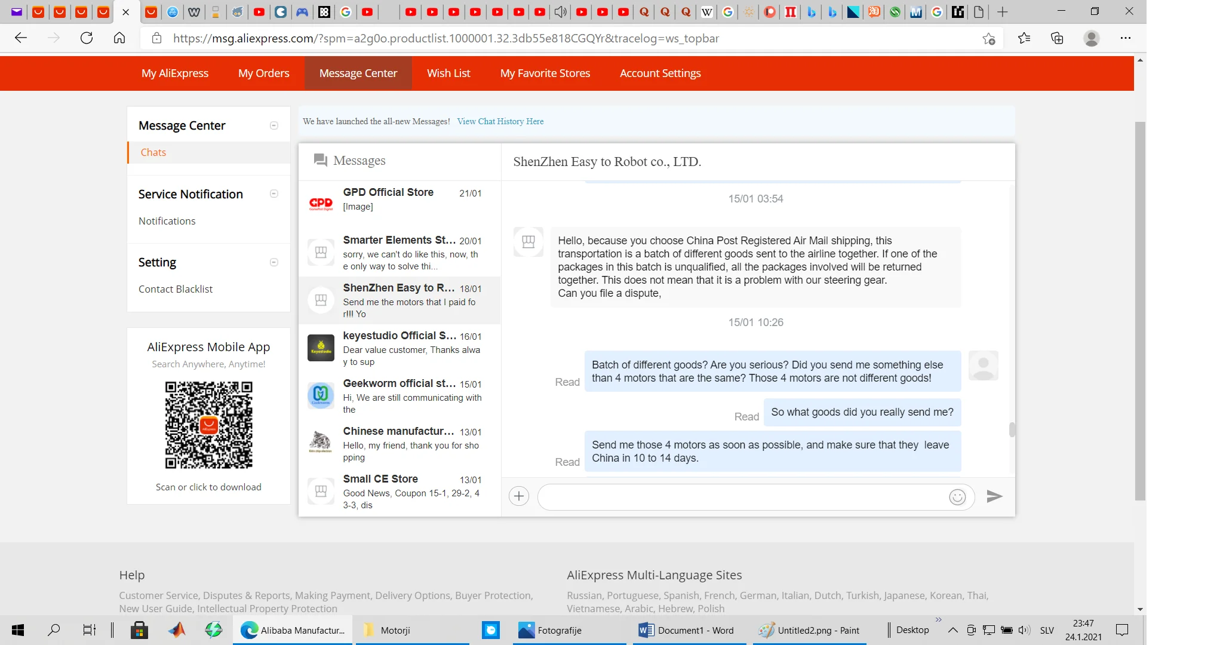Screen dimensions: 1223x645
Task: Open the My Orders tab
Action: 263,73
